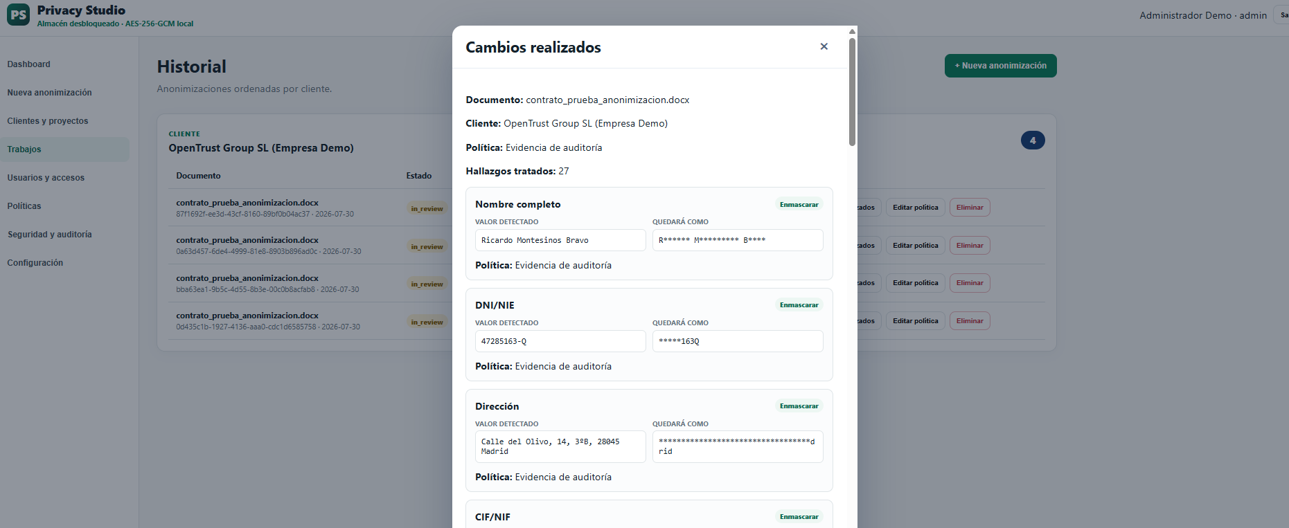Viewport: 1289px width, 528px height.
Task: Click detected address field Calle del Olivo
Action: click(560, 446)
